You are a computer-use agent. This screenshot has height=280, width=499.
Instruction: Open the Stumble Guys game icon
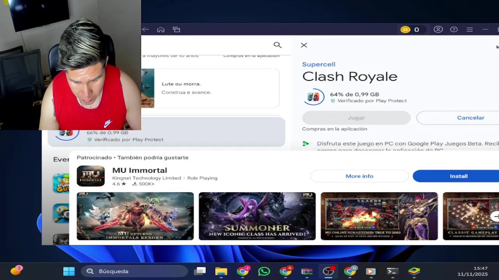(61, 183)
